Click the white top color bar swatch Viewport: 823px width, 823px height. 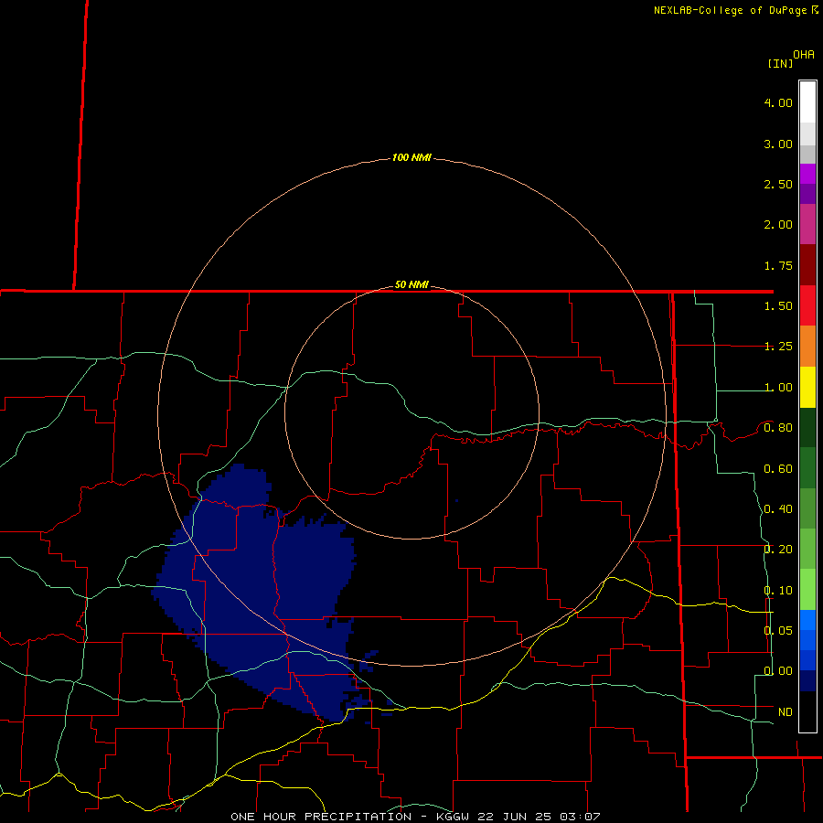click(x=807, y=102)
